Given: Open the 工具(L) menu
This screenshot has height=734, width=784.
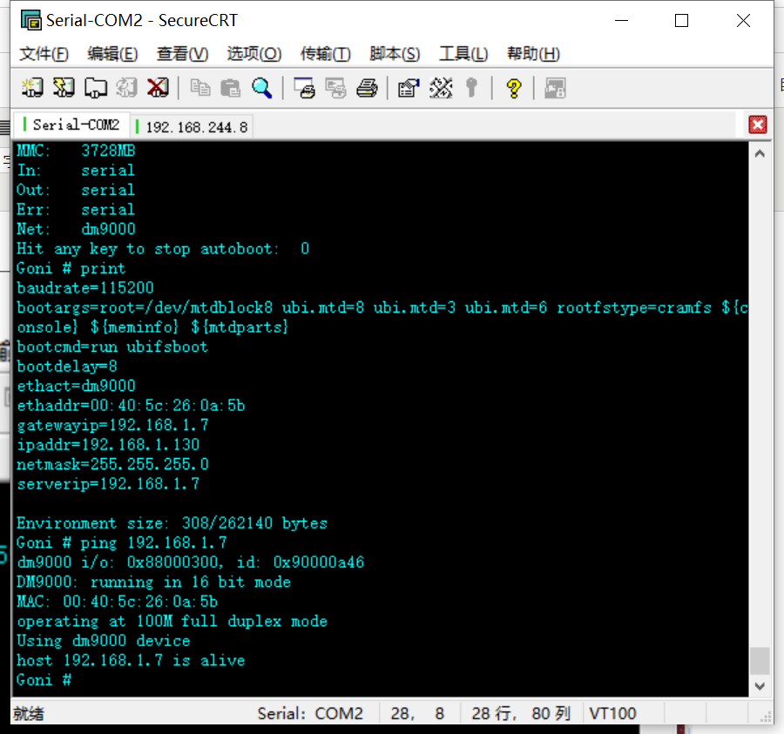Looking at the screenshot, I should coord(463,53).
